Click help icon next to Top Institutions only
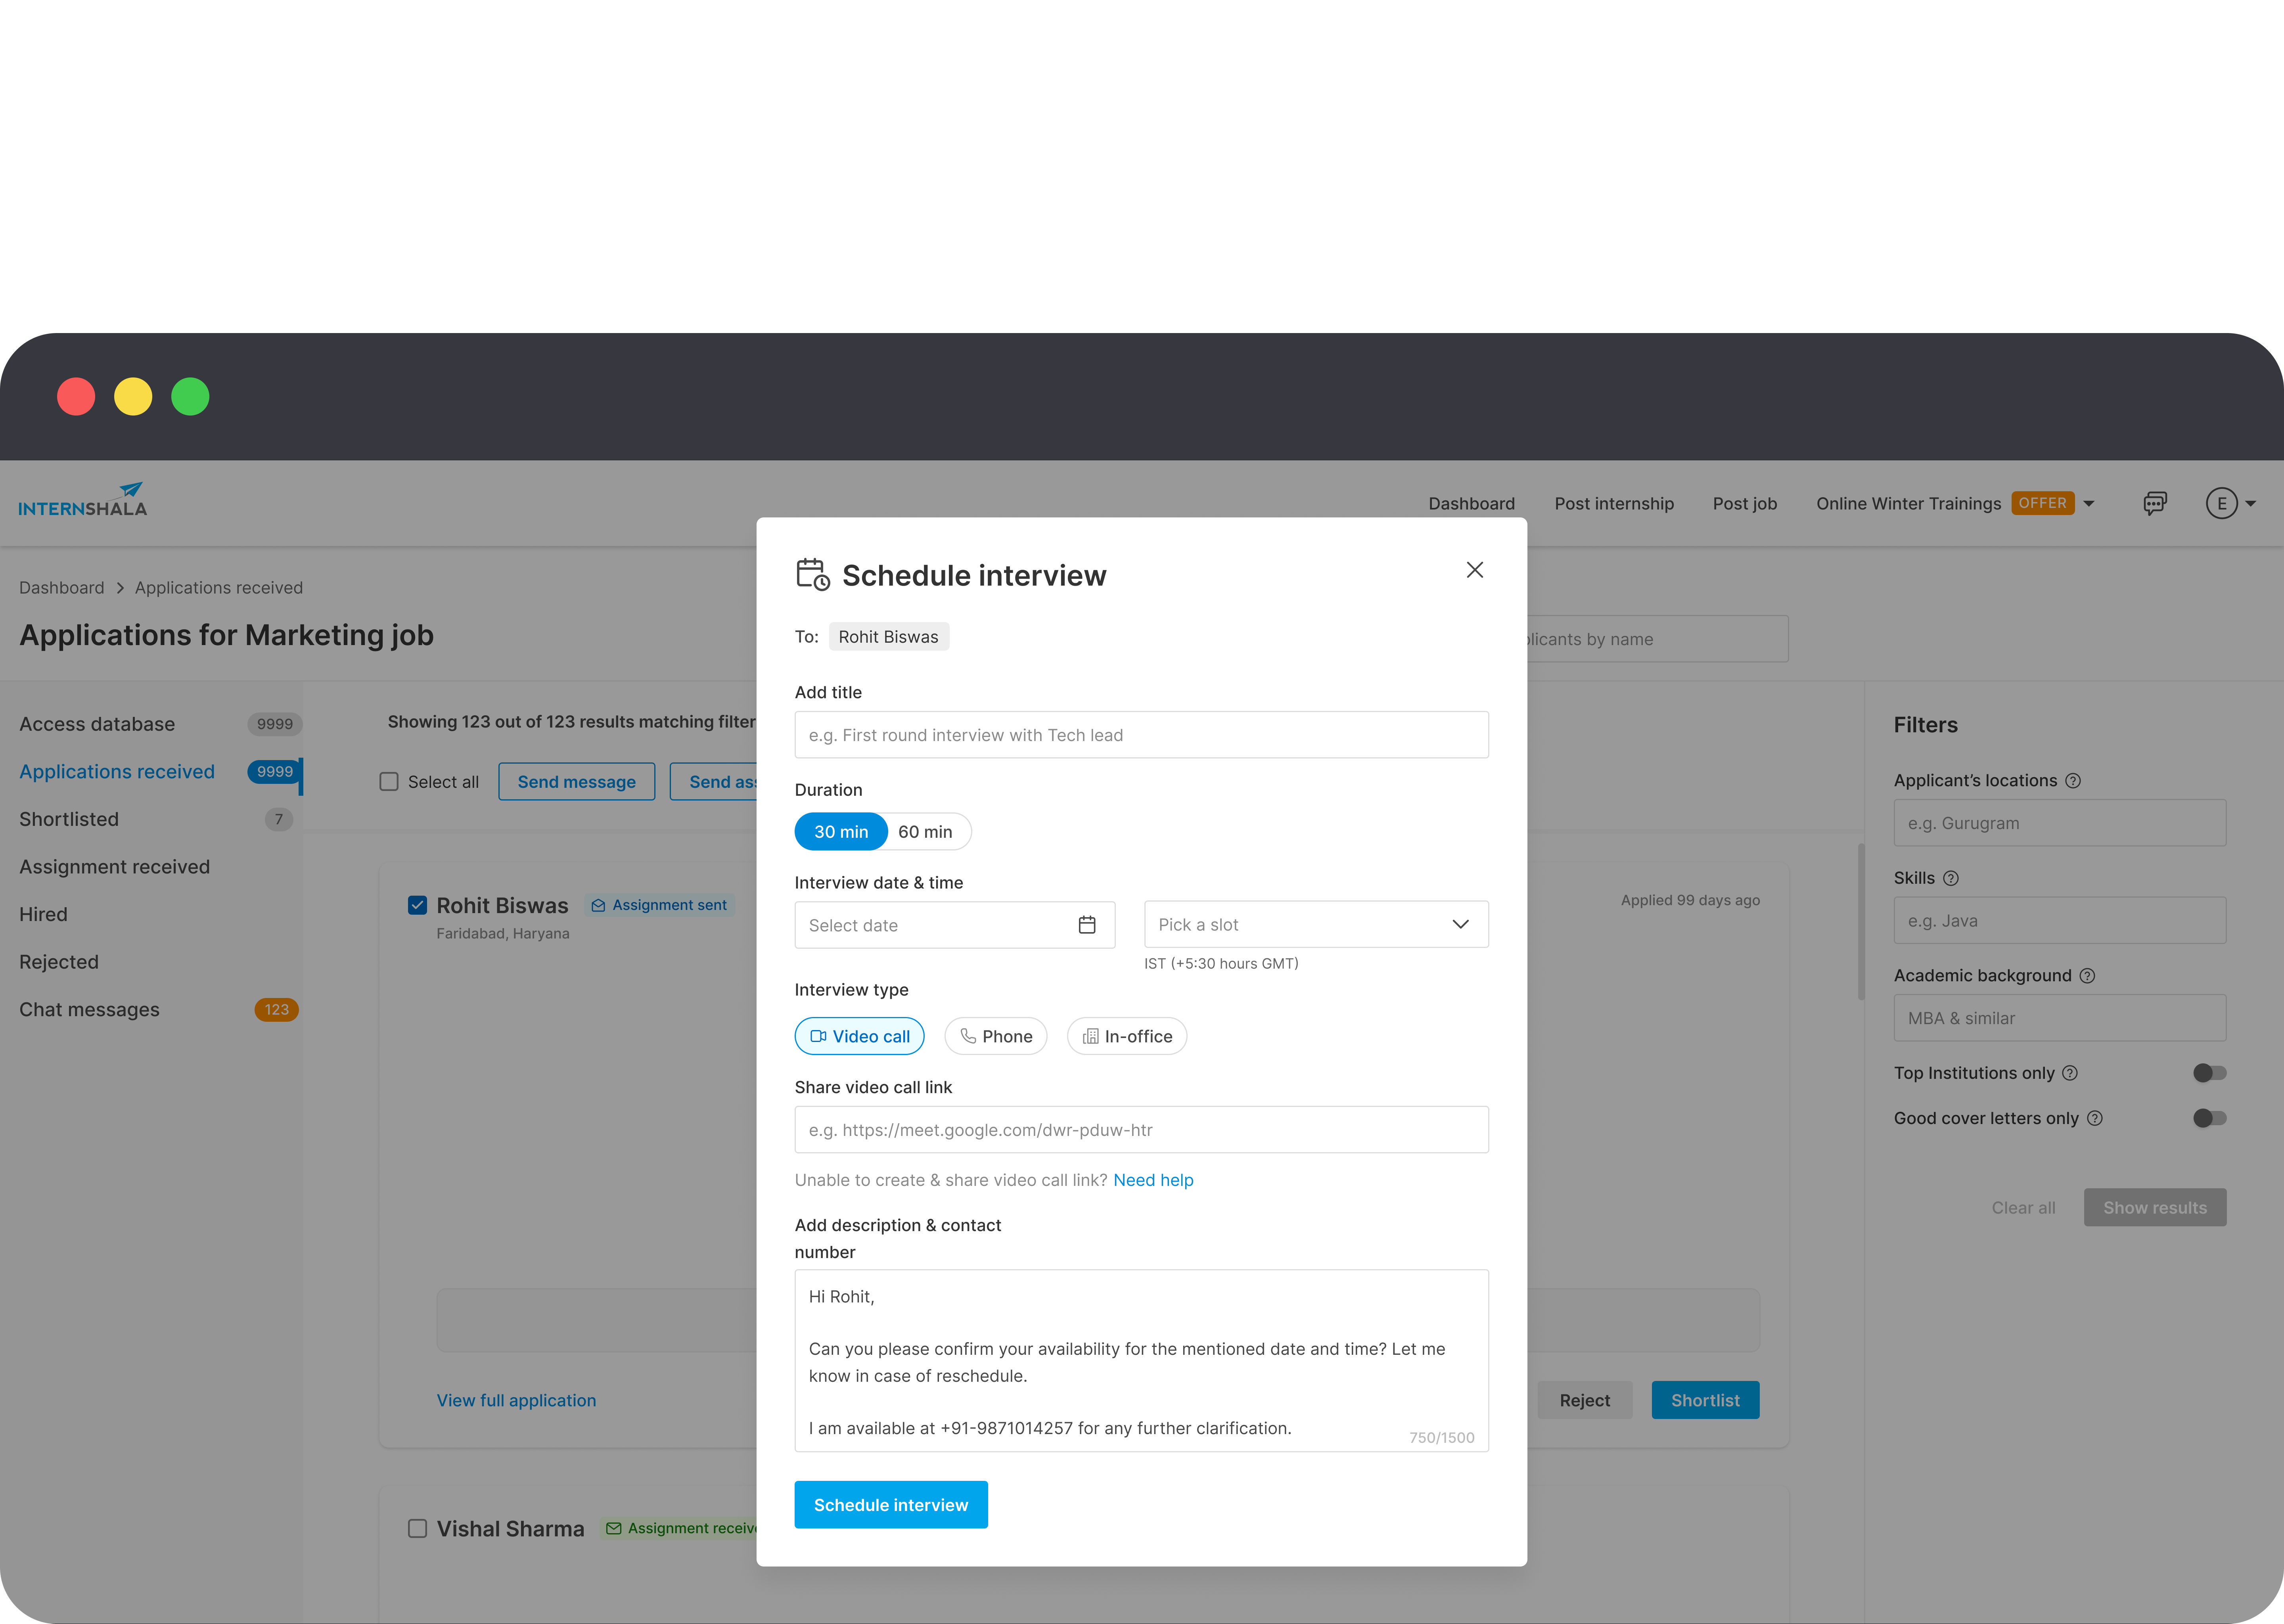Viewport: 2284px width, 1624px height. click(x=2070, y=1073)
